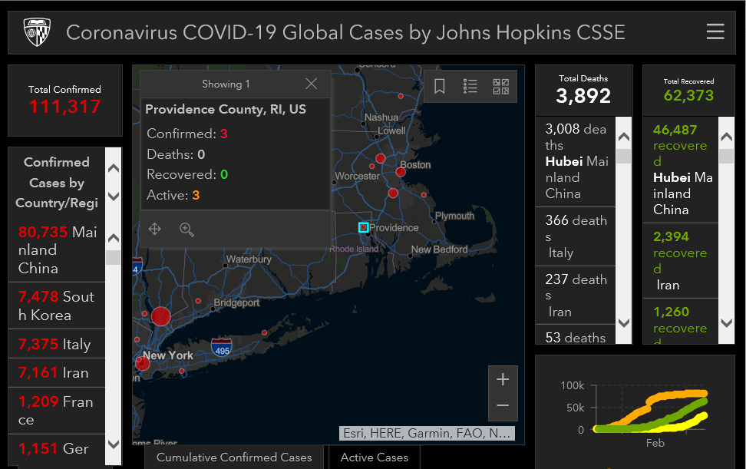Viewport: 746px width, 469px height.
Task: Show the map legend list icon
Action: click(x=470, y=86)
